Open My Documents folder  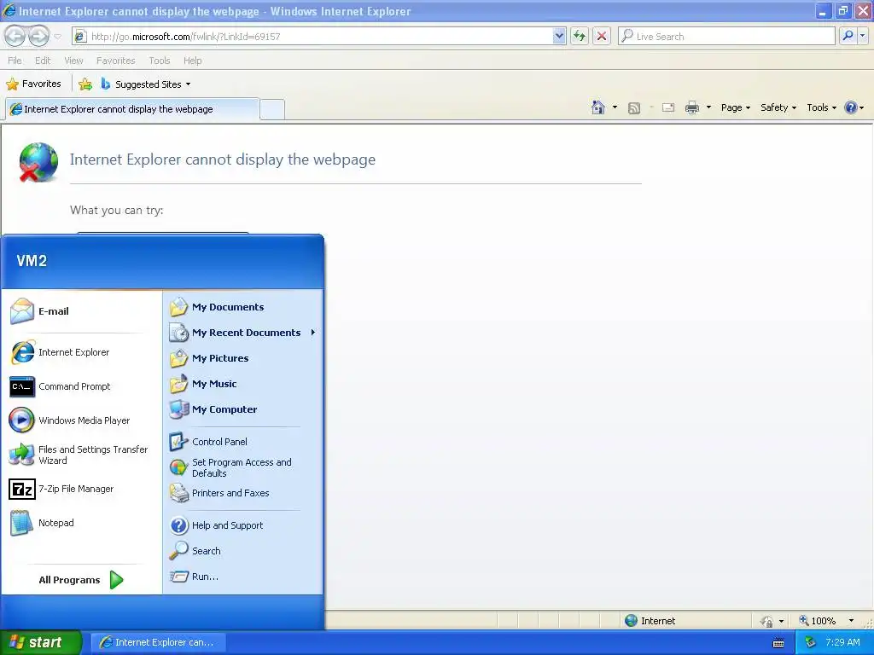(243, 307)
